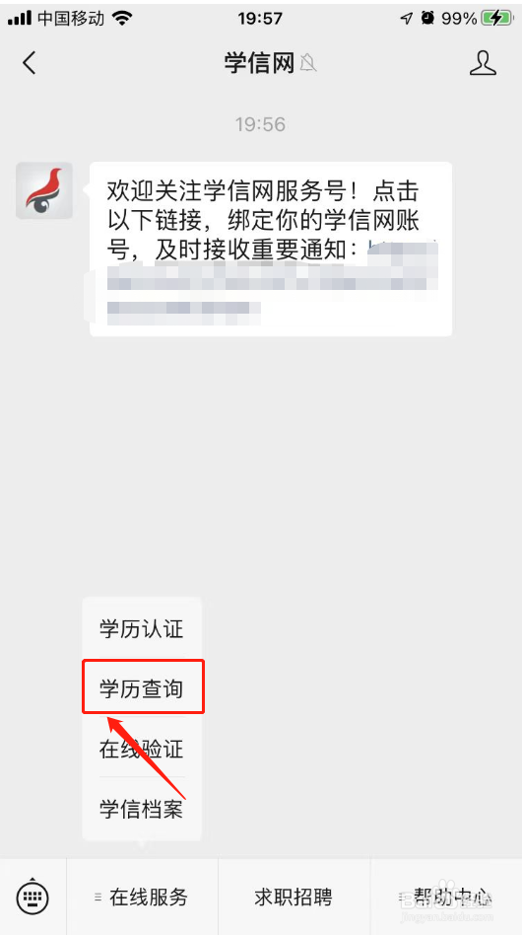Tap the welcome message bubble
This screenshot has width=523, height=935.
tap(271, 249)
